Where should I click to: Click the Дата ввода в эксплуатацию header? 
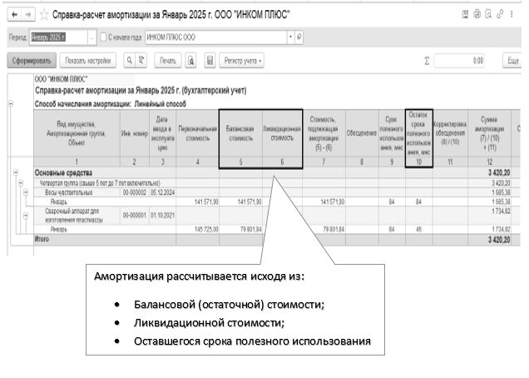tap(162, 133)
